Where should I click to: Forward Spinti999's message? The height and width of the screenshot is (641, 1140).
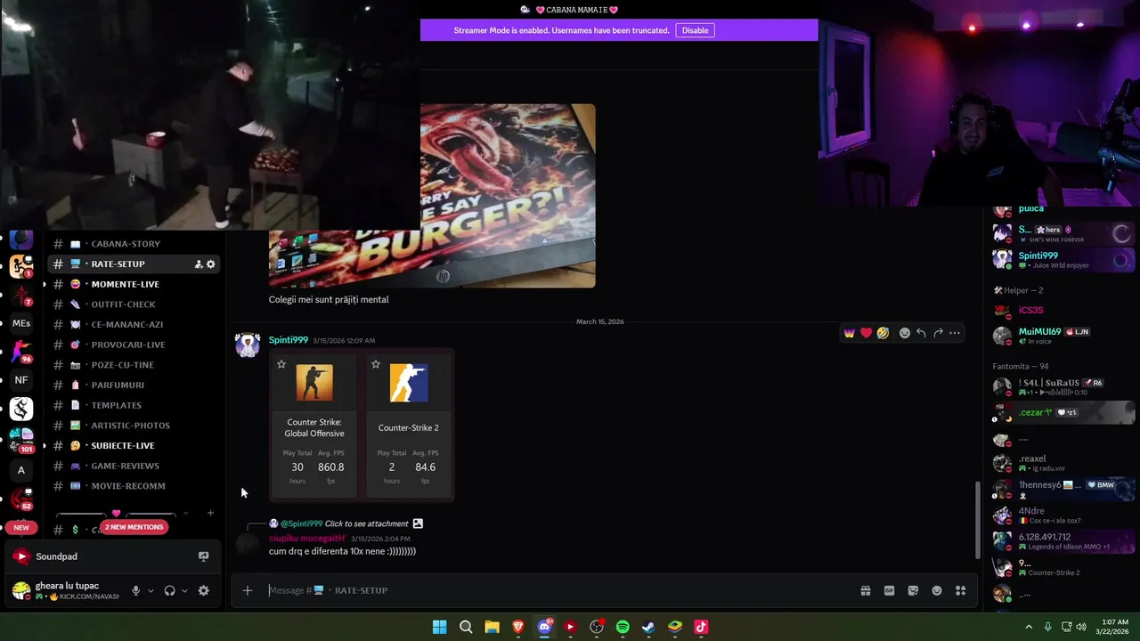coord(938,333)
